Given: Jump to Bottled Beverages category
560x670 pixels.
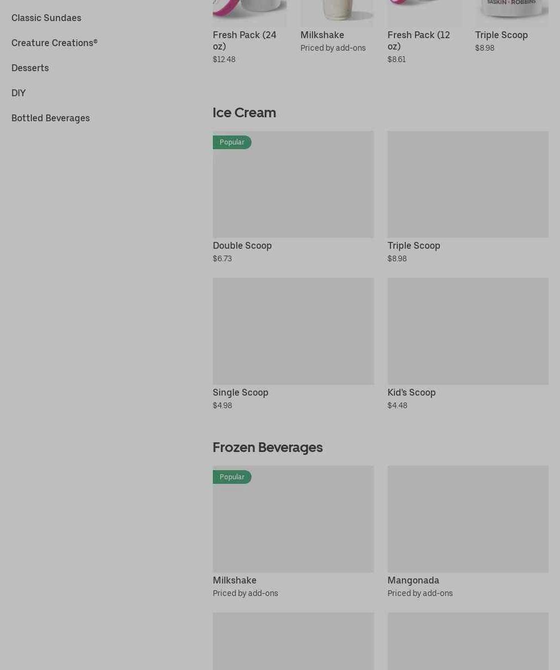Looking at the screenshot, I should point(51,118).
